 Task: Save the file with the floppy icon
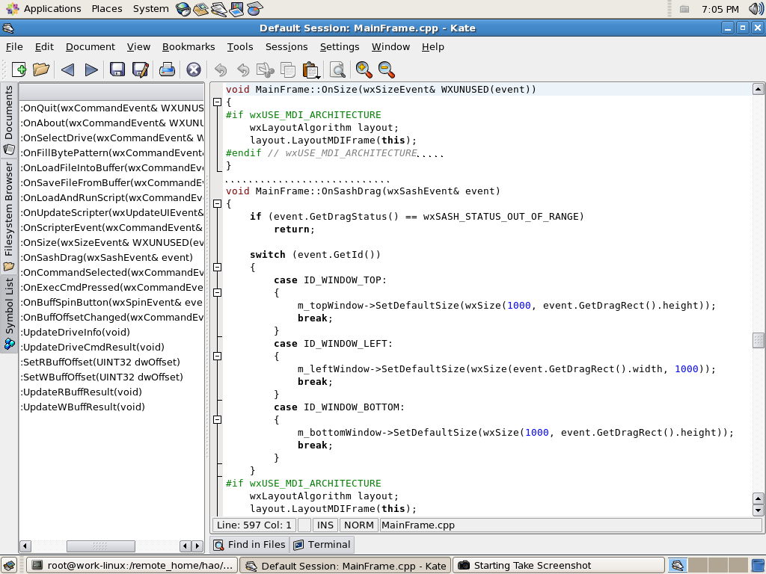click(x=117, y=70)
